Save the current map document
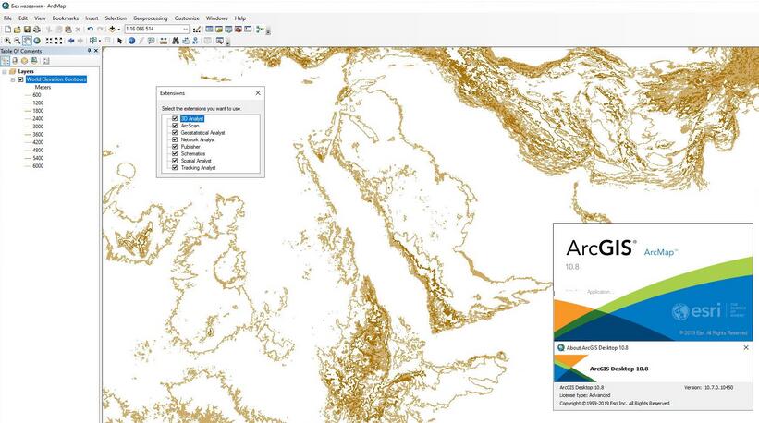Image resolution: width=759 pixels, height=423 pixels. coord(27,30)
